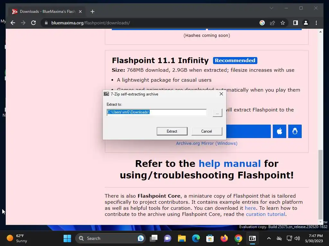Go back in Chrome browser
Image resolution: width=329 pixels, height=246 pixels.
click(13, 23)
